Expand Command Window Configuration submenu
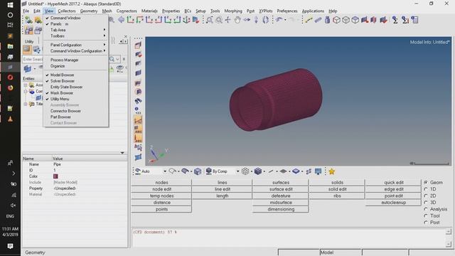Screen dimensions: 455x256 (76, 51)
